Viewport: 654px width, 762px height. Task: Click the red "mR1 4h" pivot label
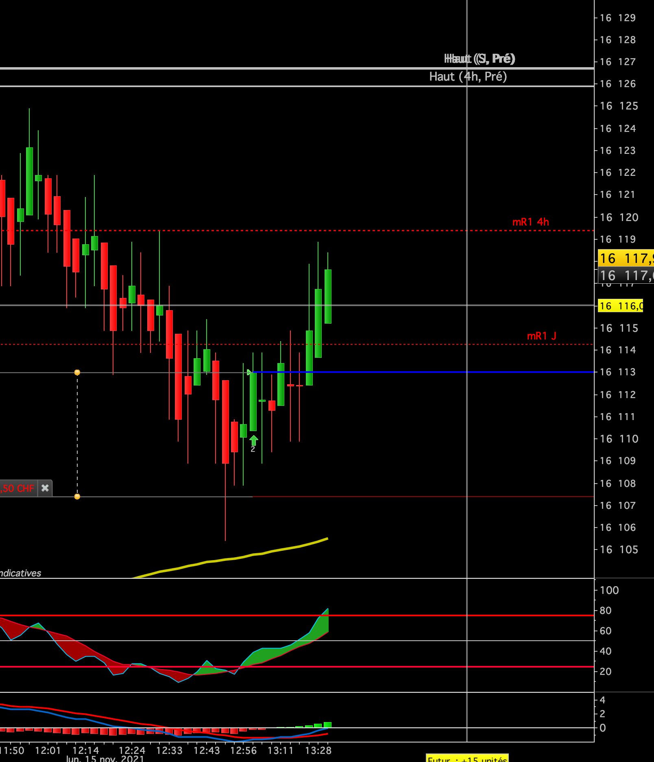click(x=531, y=222)
